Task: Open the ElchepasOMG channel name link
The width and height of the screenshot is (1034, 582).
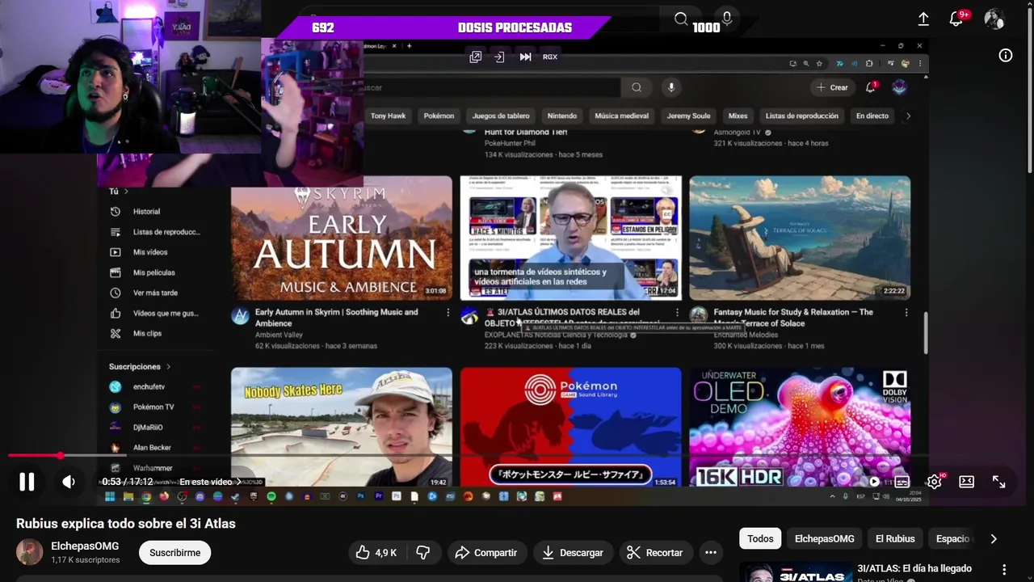Action: pyautogui.click(x=85, y=546)
